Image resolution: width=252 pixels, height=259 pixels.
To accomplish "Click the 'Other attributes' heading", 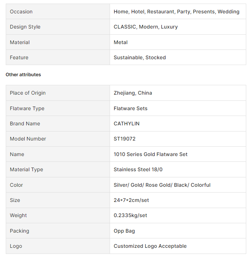I will pyautogui.click(x=23, y=75).
